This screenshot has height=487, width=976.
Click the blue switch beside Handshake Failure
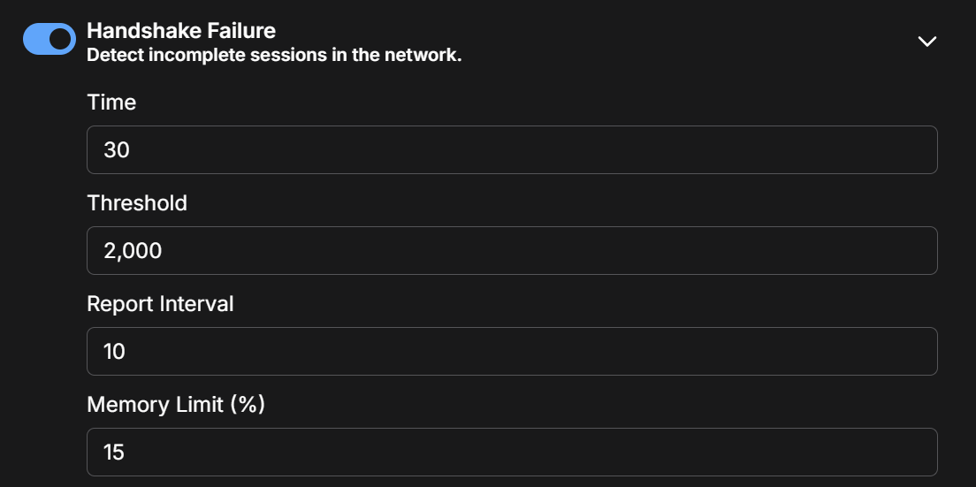pos(50,40)
